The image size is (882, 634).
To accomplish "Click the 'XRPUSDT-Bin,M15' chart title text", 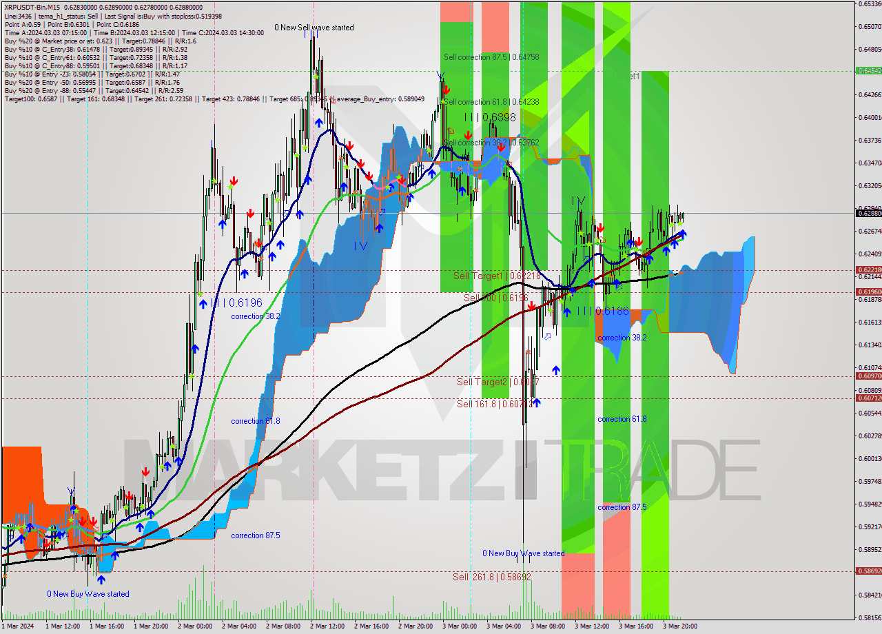I will (x=33, y=7).
